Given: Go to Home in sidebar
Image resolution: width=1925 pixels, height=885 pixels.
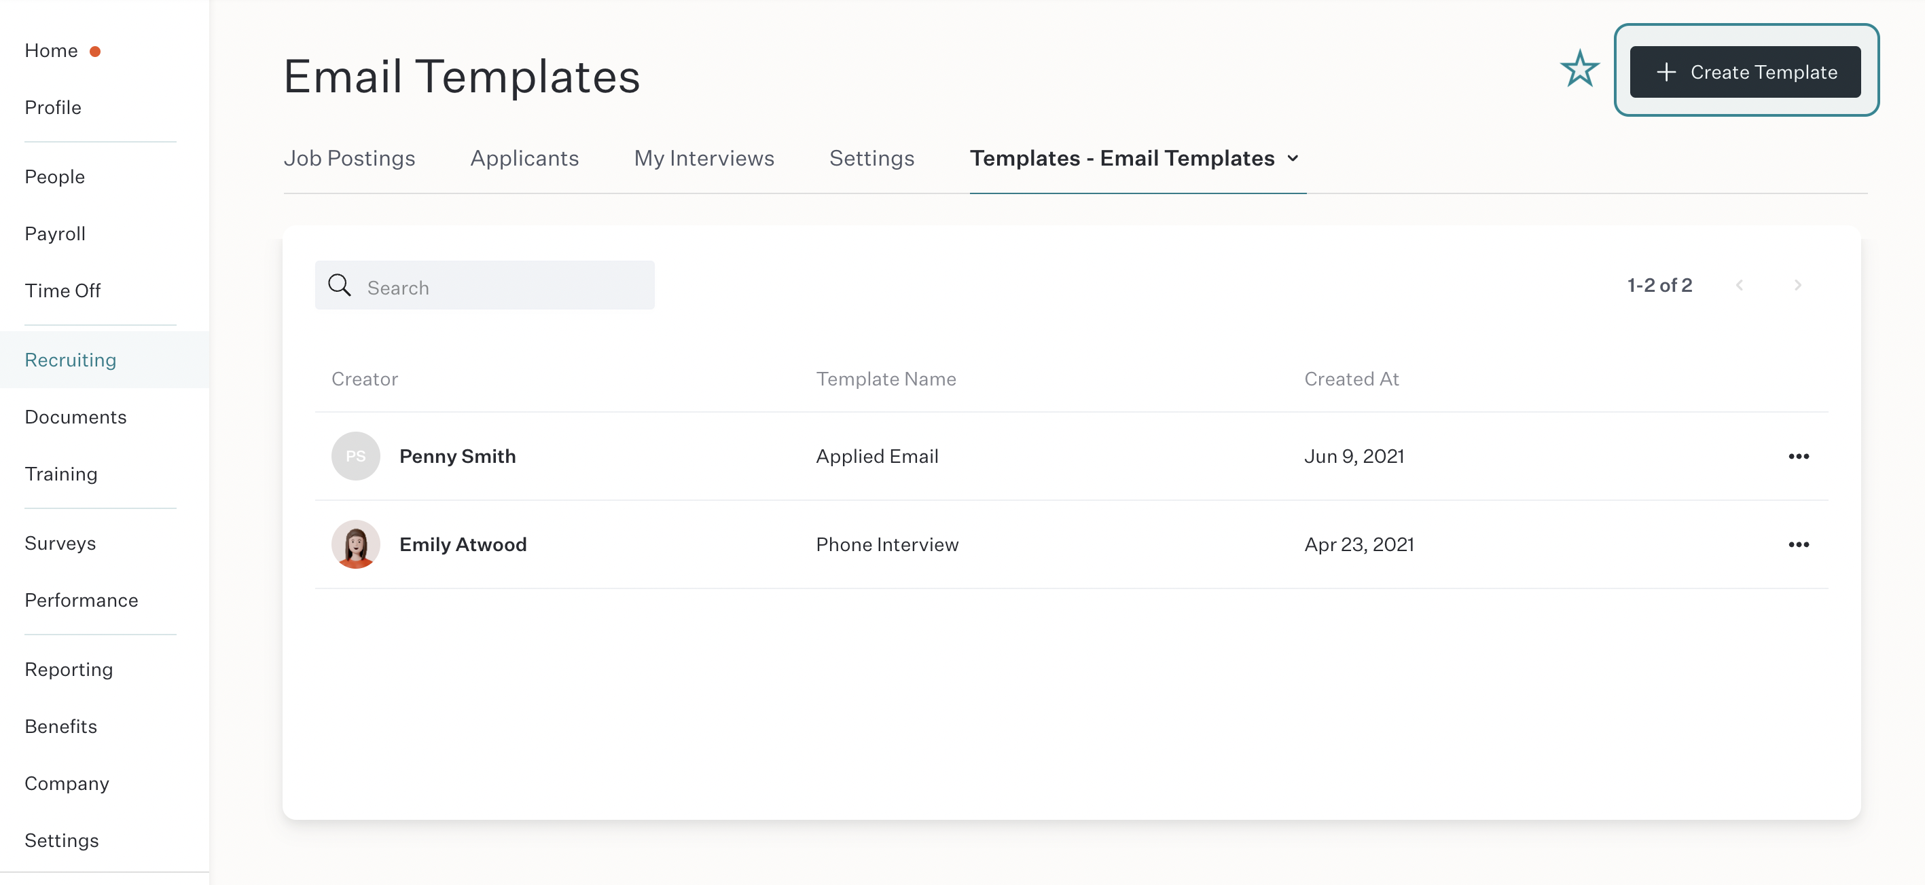Looking at the screenshot, I should 51,51.
